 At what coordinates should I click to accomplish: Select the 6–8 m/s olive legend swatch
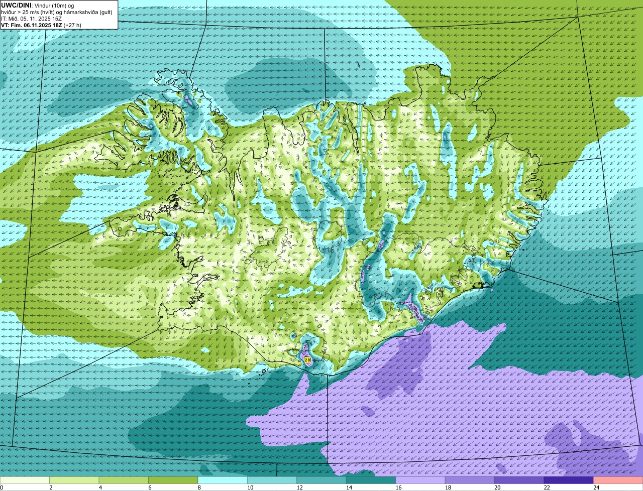coord(173,480)
